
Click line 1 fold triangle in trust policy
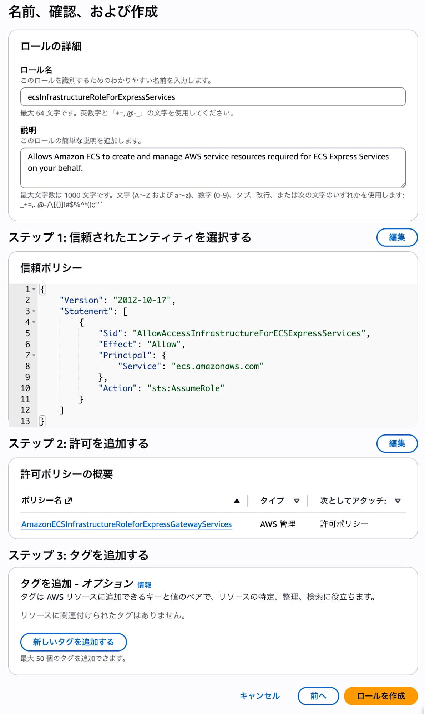click(34, 289)
